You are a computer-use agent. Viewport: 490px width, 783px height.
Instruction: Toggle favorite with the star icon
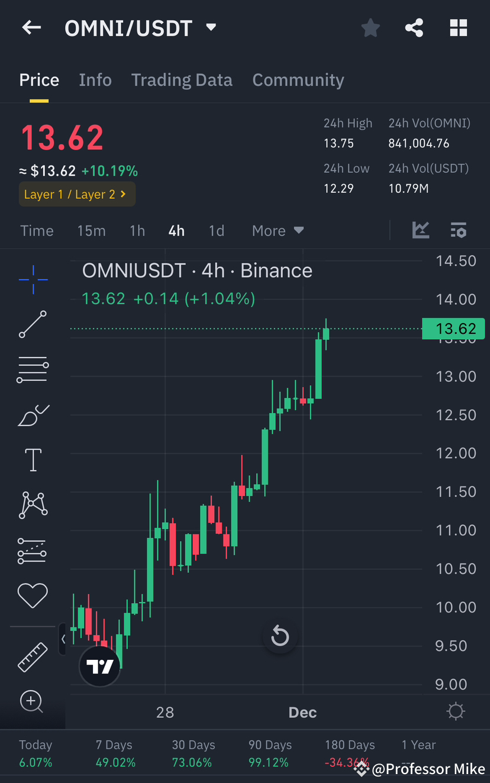click(x=370, y=27)
